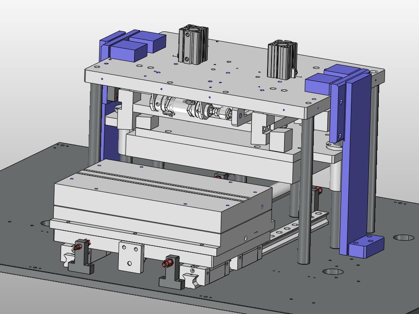419x314 pixels.
Task: Click the front-left dark shaft support bracket
Action: pos(82,256)
